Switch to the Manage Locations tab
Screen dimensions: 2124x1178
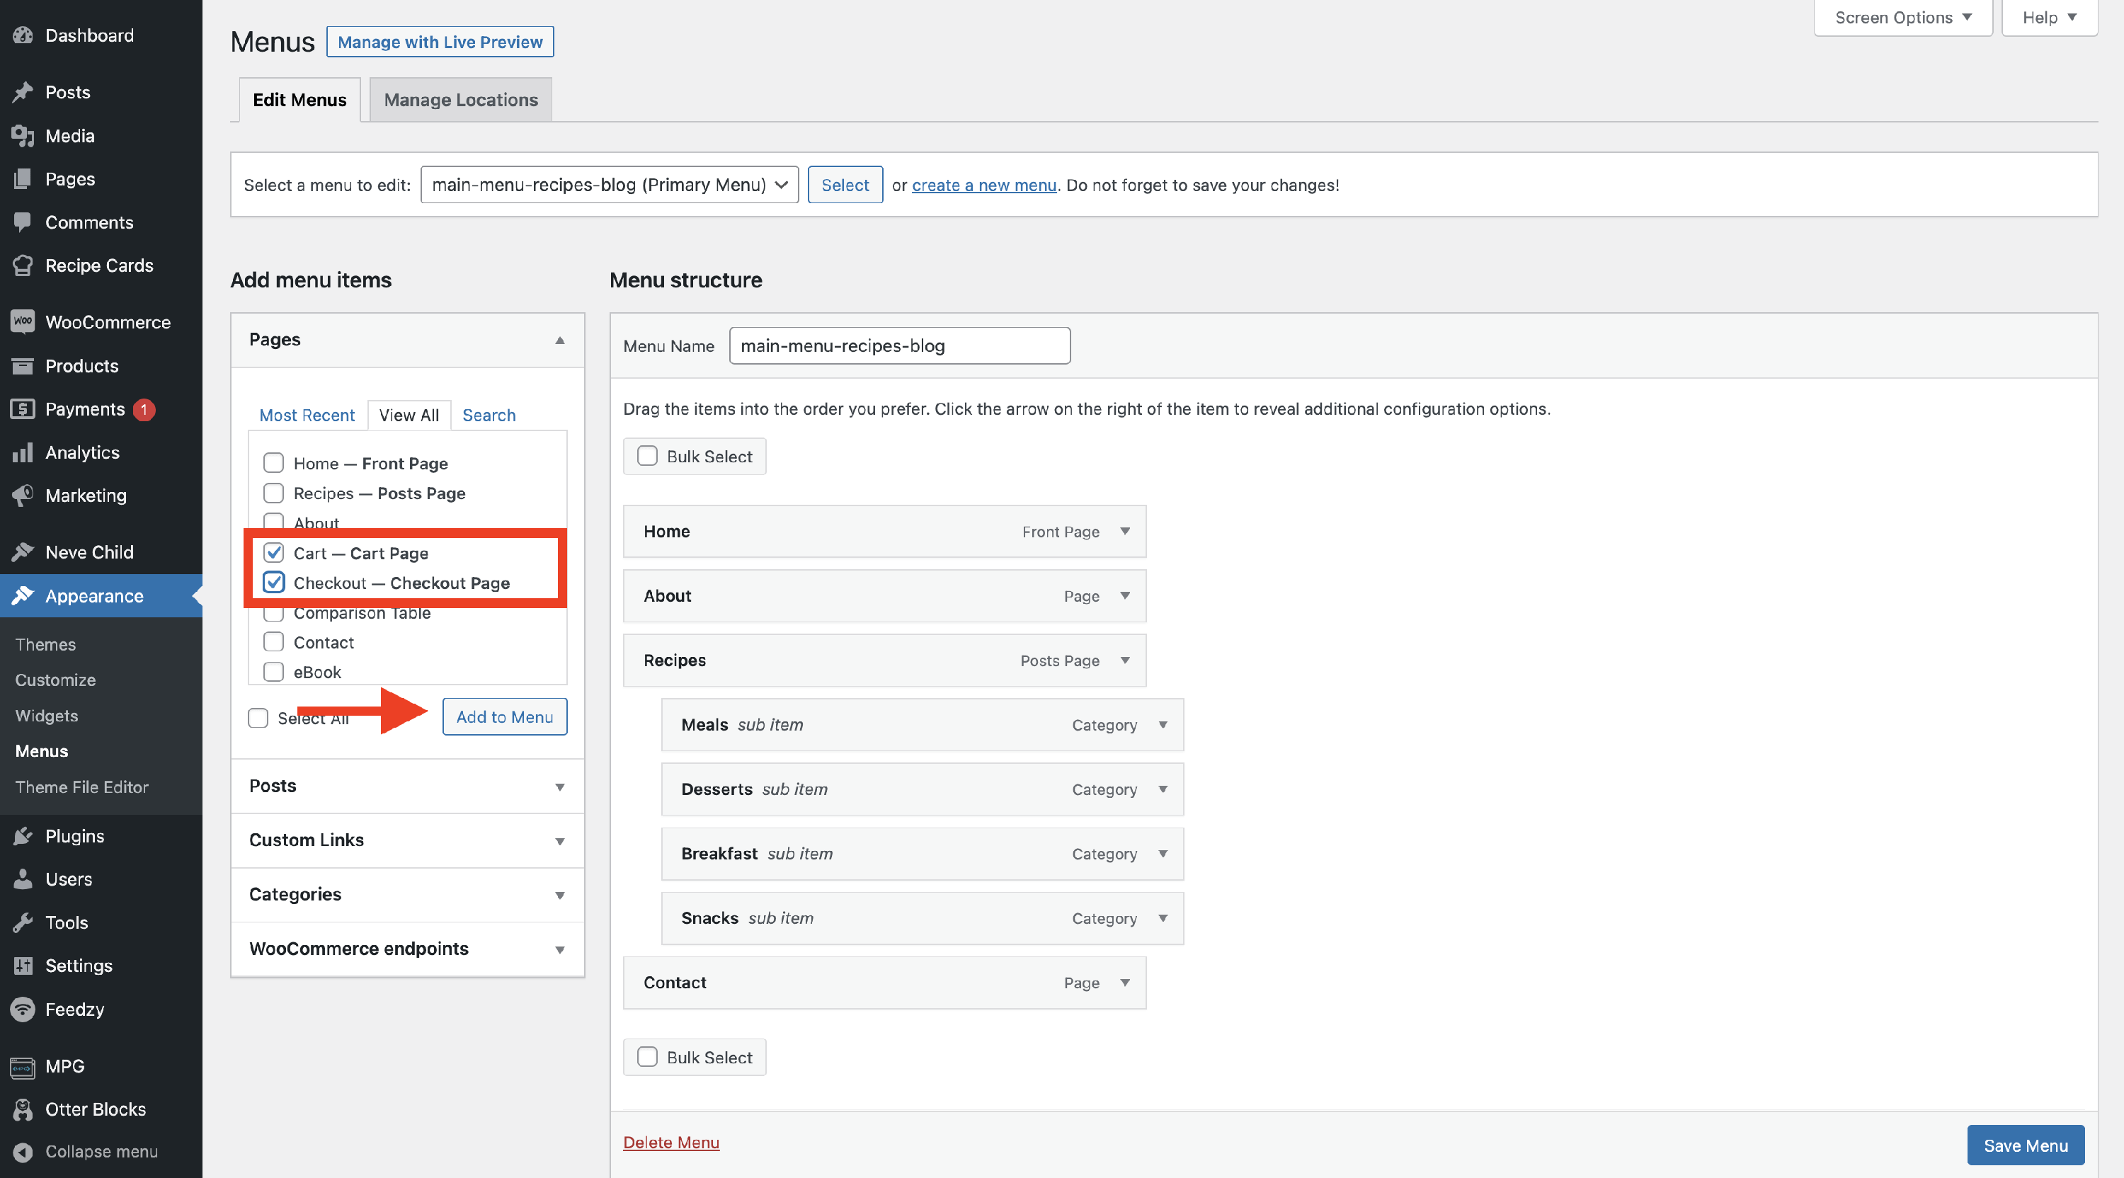(x=460, y=100)
